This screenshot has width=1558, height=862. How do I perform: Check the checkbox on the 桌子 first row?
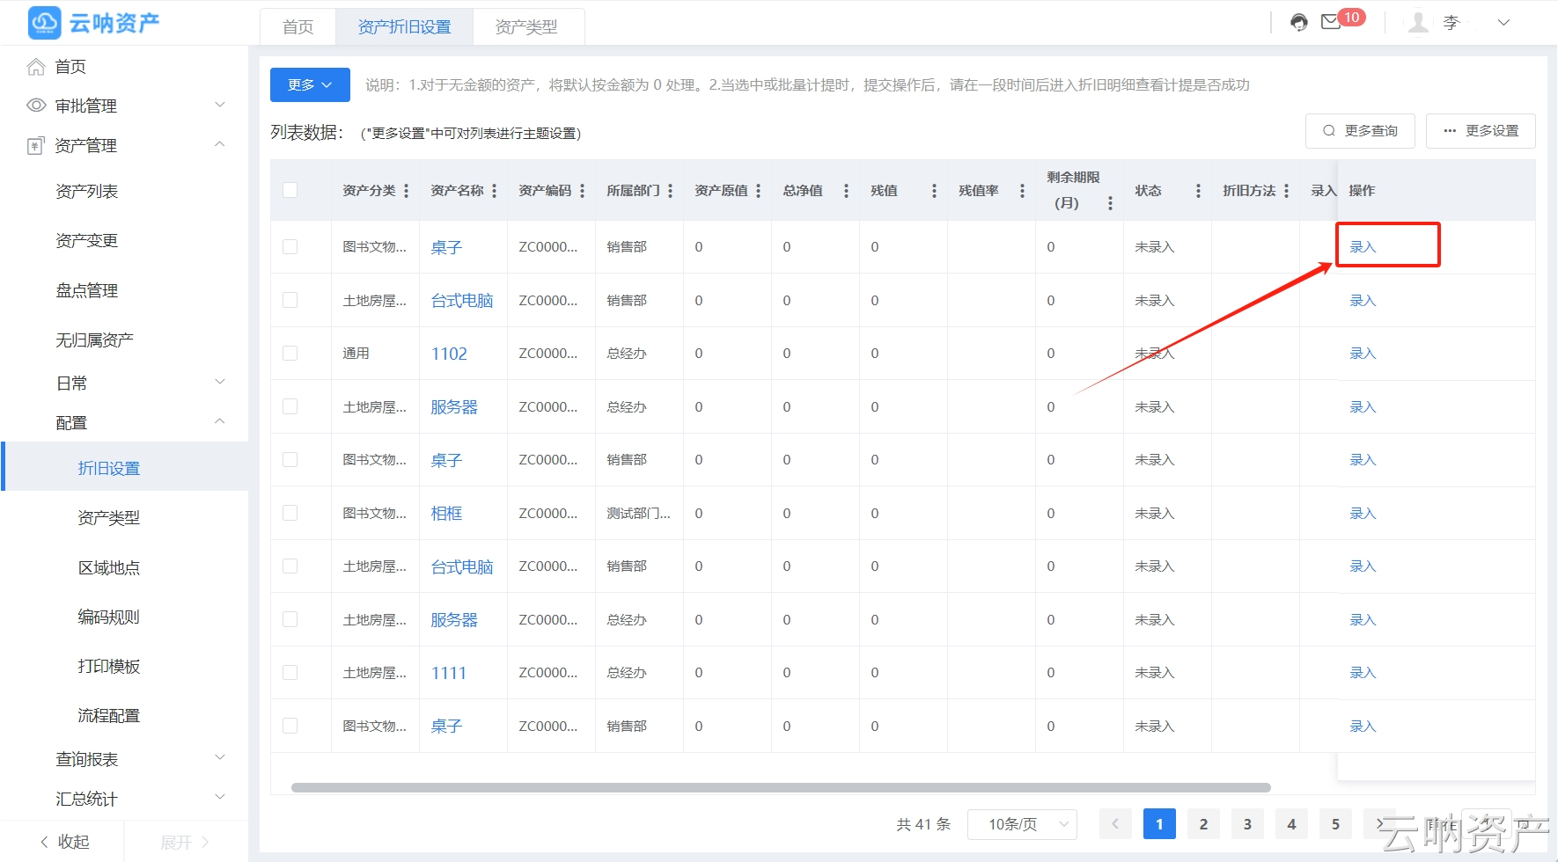[290, 247]
